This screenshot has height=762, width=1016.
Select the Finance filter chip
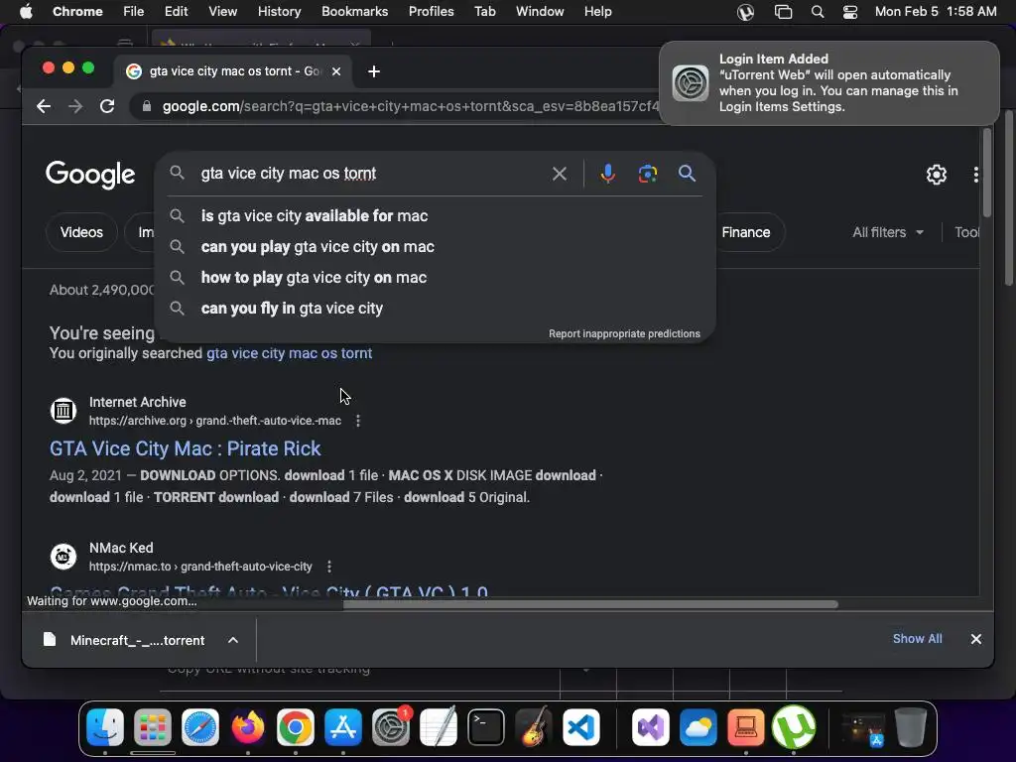746,232
